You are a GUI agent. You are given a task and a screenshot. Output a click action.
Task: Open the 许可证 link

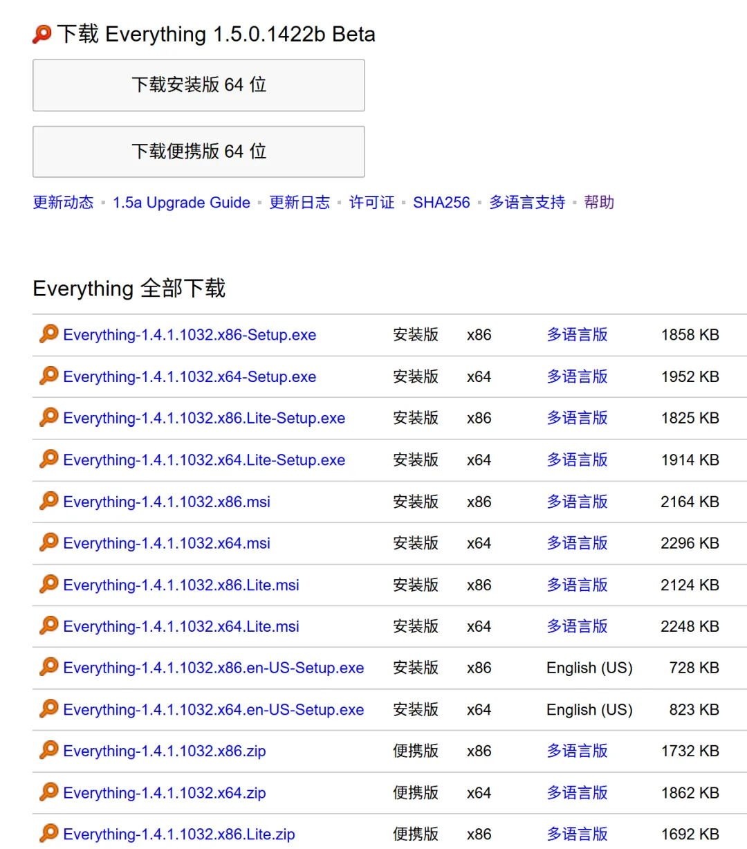(x=372, y=203)
